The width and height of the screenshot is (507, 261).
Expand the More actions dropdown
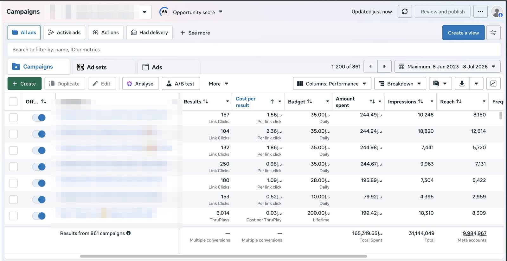(218, 83)
